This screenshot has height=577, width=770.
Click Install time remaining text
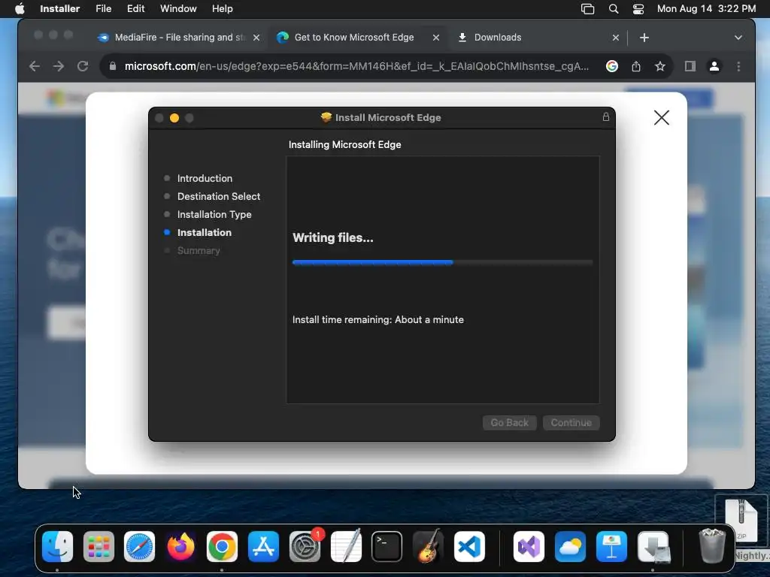[x=377, y=319]
